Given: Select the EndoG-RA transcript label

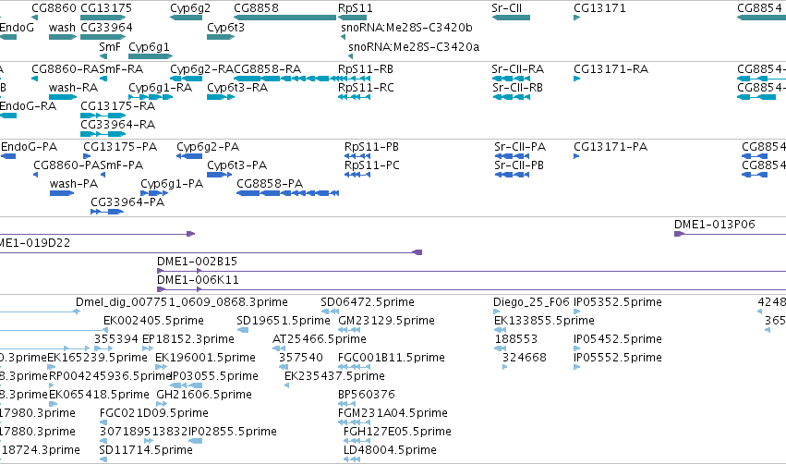Looking at the screenshot, I should tap(28, 106).
